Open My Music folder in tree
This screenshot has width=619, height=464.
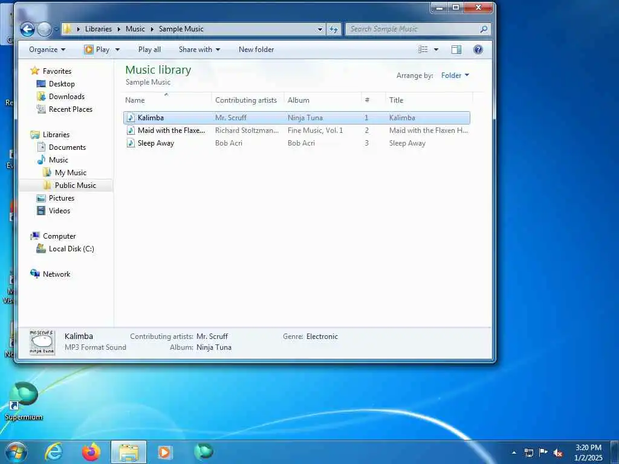70,172
